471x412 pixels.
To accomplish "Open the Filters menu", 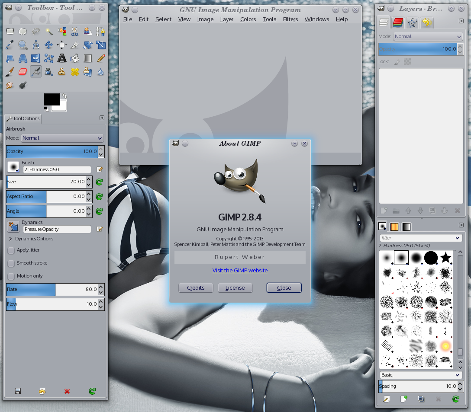I will (290, 19).
